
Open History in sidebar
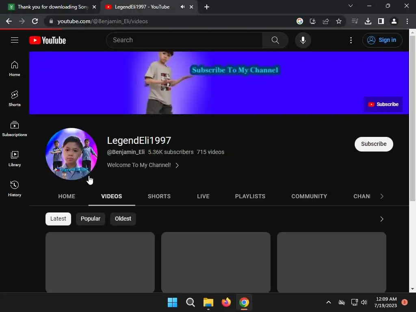pos(15,188)
